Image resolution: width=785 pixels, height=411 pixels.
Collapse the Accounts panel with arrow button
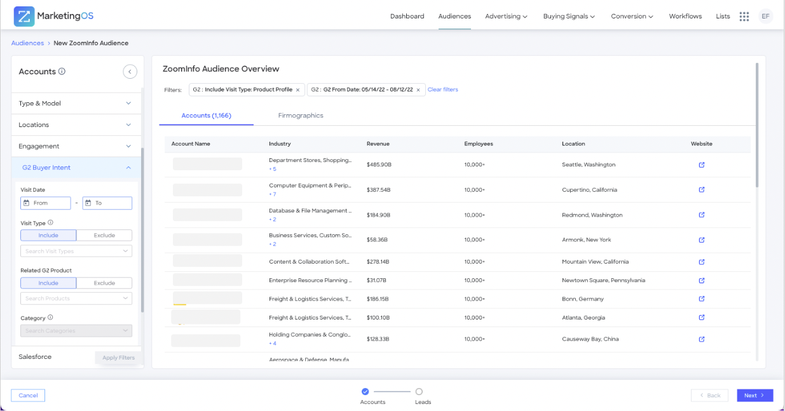(130, 72)
